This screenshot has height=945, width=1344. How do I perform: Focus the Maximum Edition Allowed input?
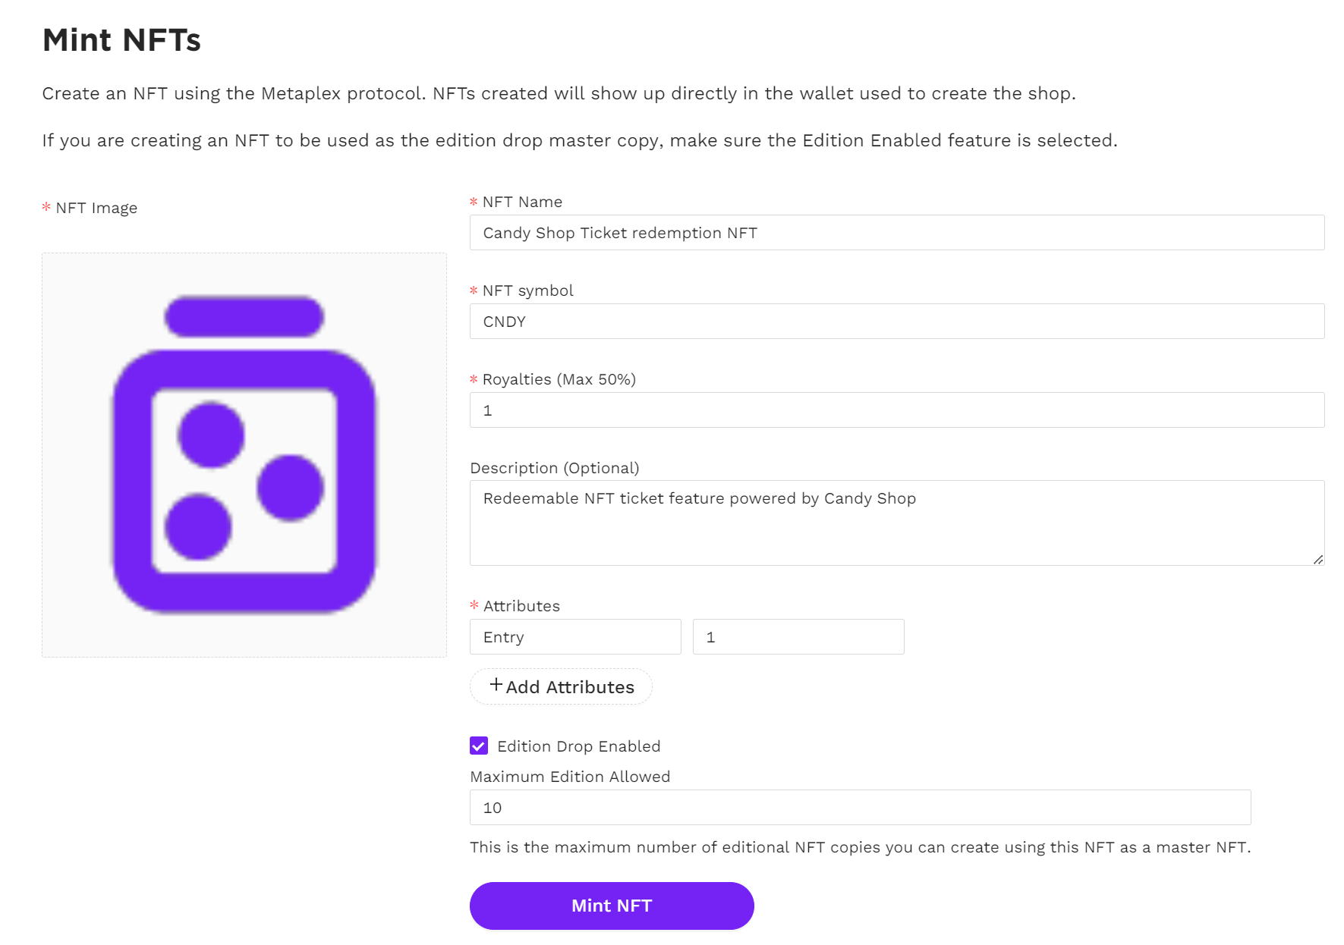[859, 808]
